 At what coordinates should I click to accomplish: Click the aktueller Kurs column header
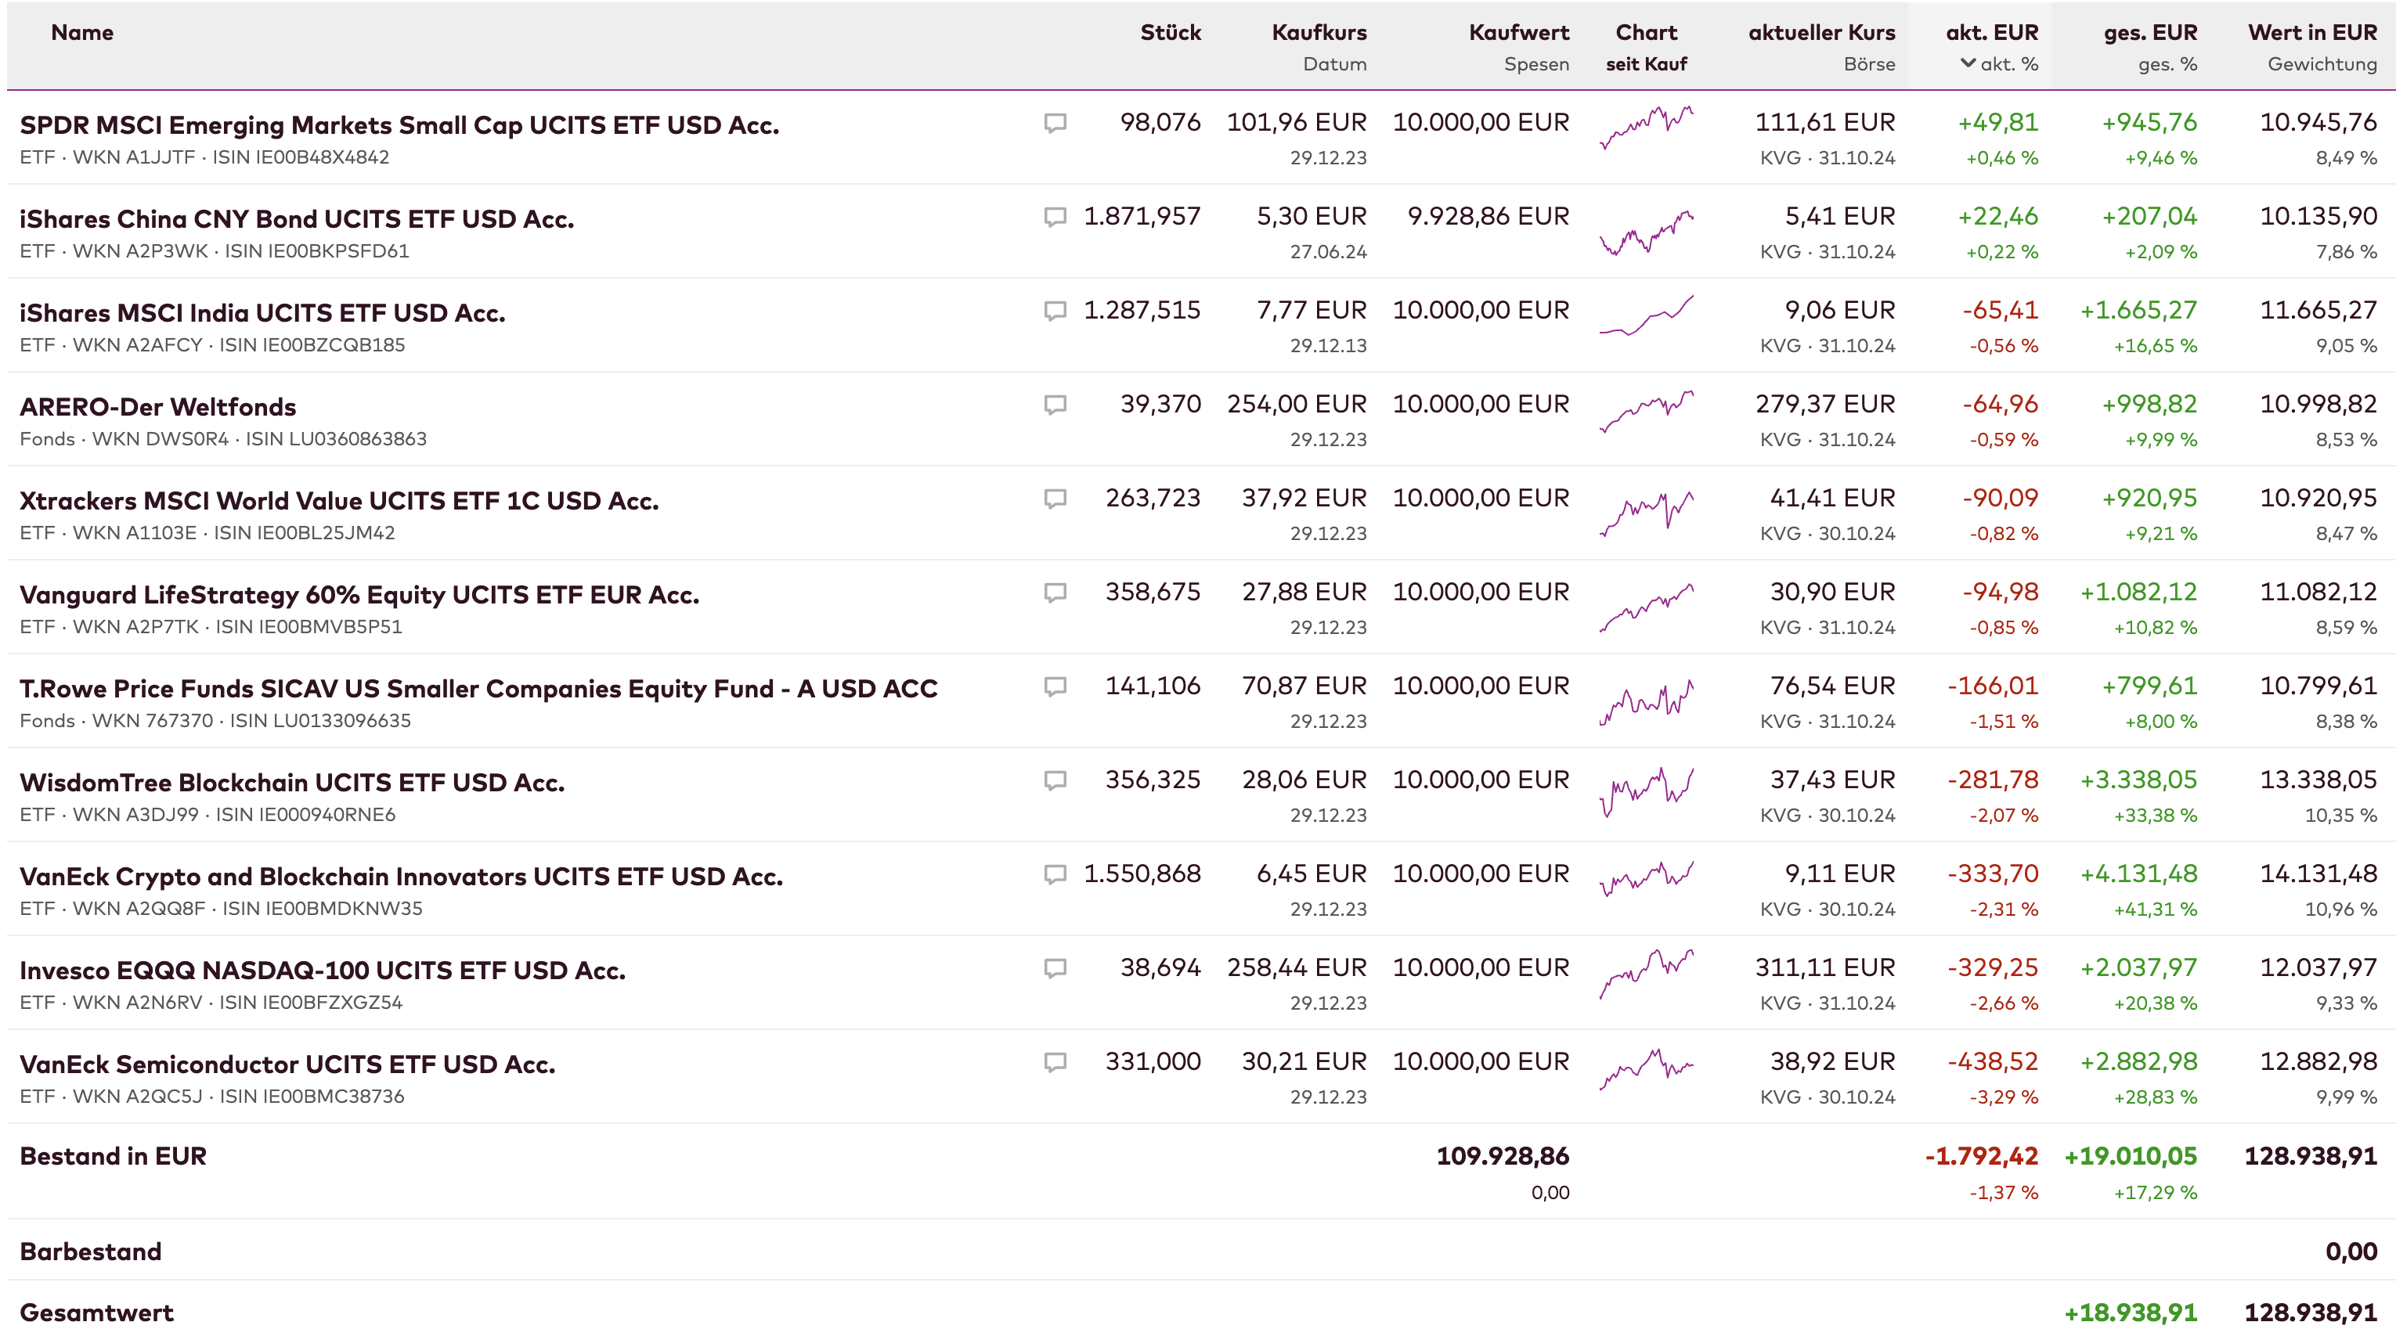1820,33
